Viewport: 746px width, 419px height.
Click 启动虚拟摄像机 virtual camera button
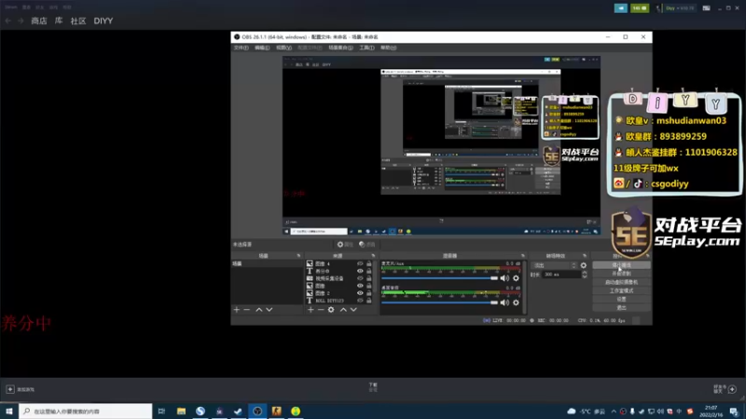point(621,282)
